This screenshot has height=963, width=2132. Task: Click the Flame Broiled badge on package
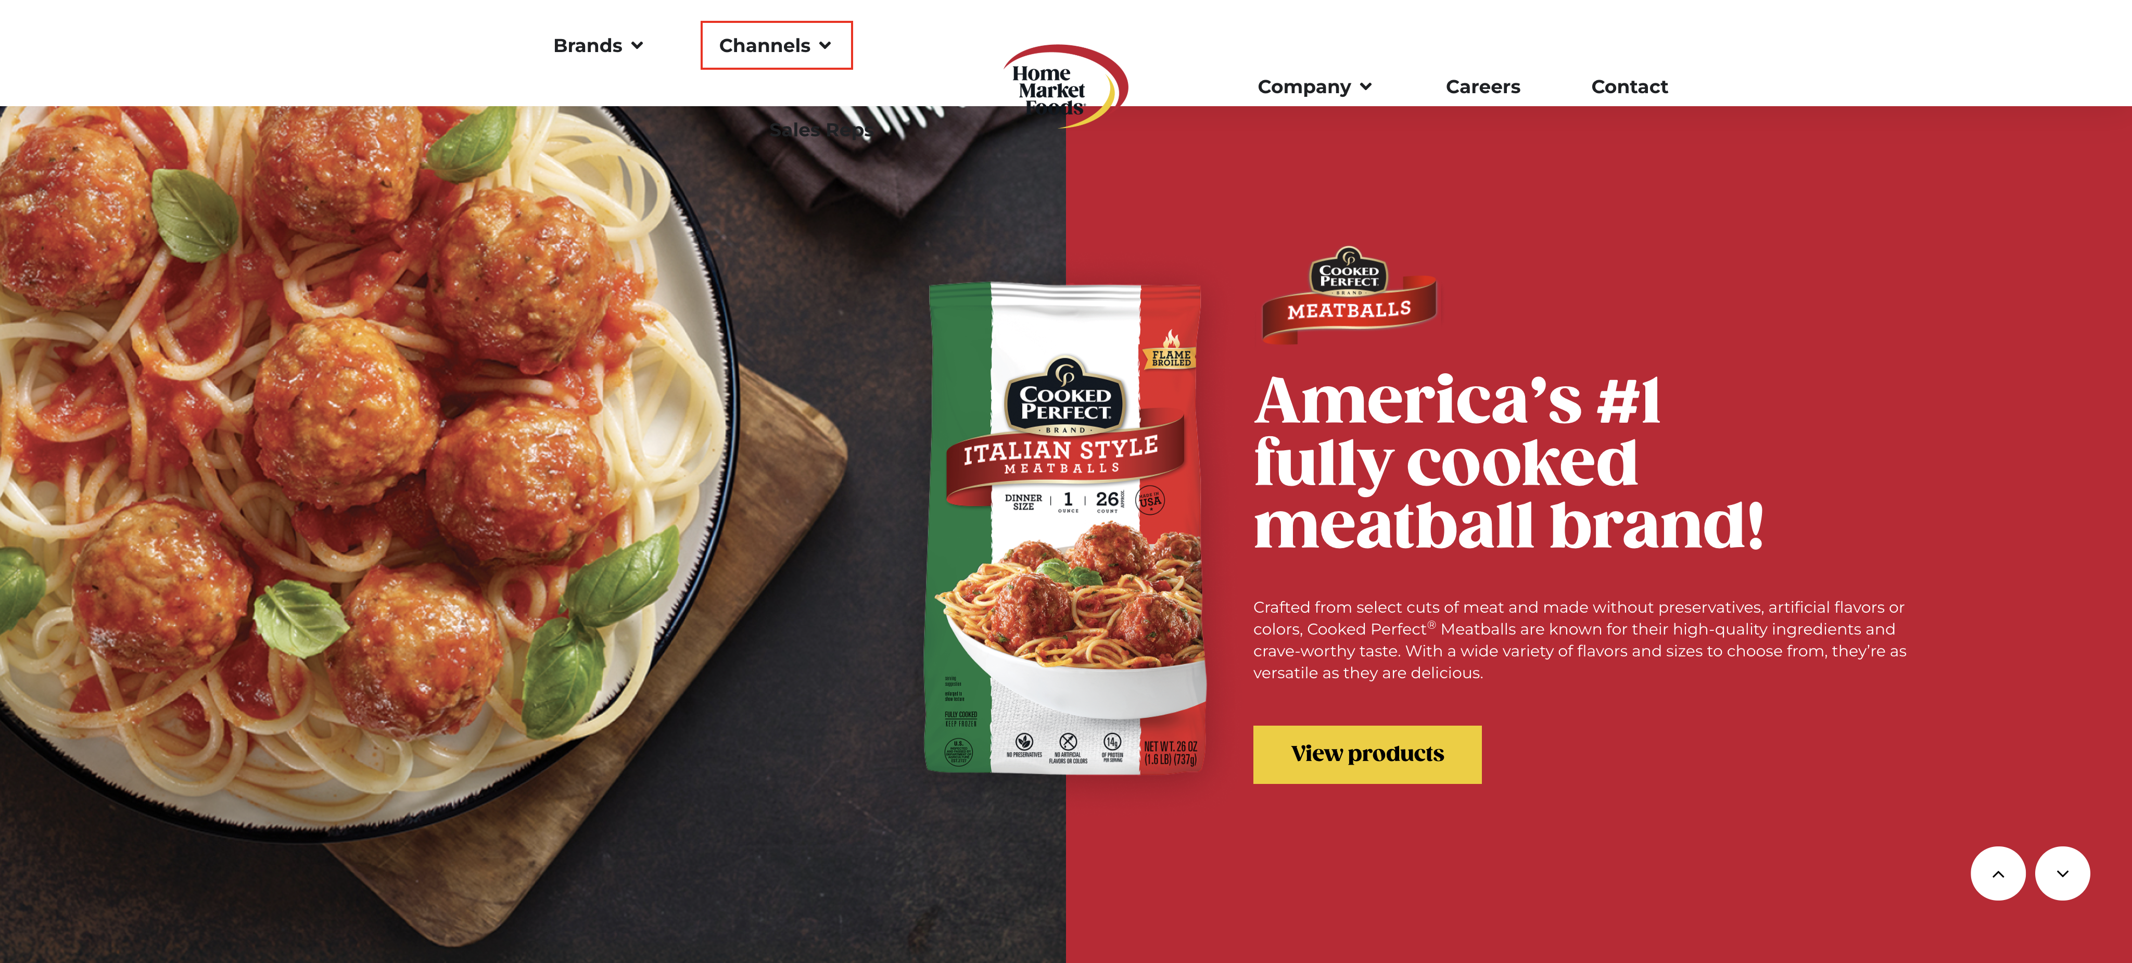coord(1171,351)
